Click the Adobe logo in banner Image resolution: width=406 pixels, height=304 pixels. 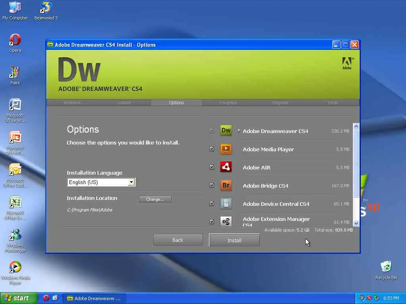[x=347, y=63]
